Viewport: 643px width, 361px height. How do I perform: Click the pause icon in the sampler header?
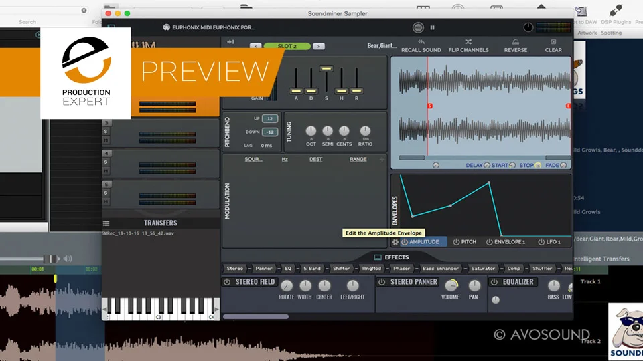click(432, 27)
